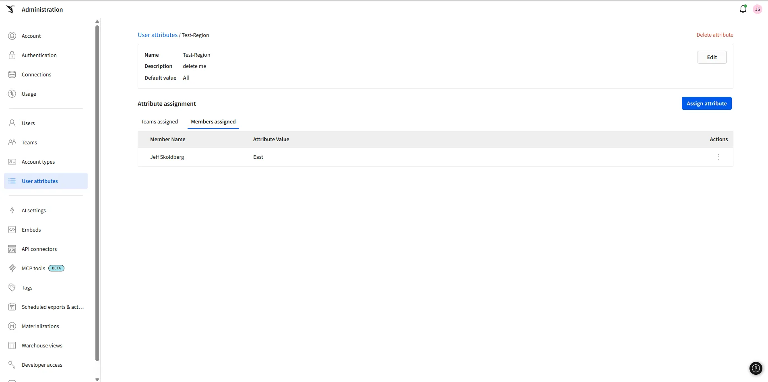Viewport: 768px width, 382px height.
Task: Open the JS user avatar menu
Action: tap(758, 9)
